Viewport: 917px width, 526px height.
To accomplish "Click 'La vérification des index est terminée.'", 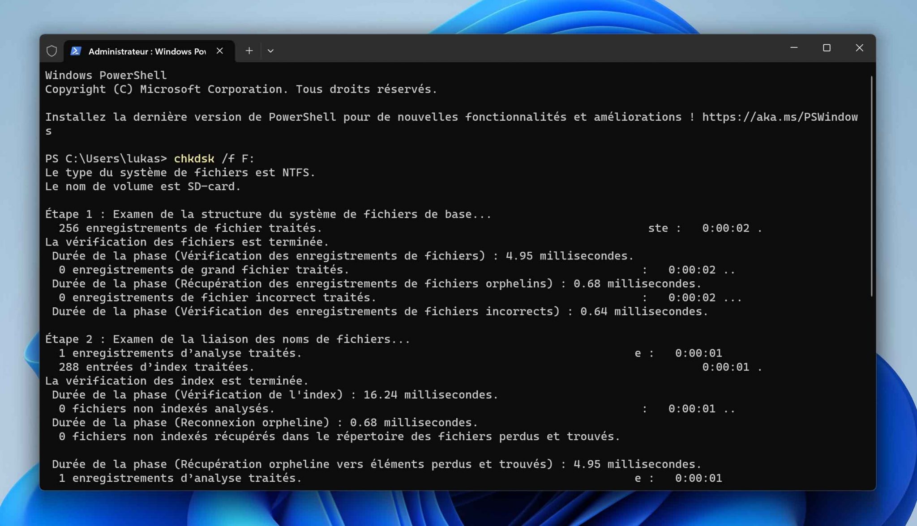I will point(176,381).
